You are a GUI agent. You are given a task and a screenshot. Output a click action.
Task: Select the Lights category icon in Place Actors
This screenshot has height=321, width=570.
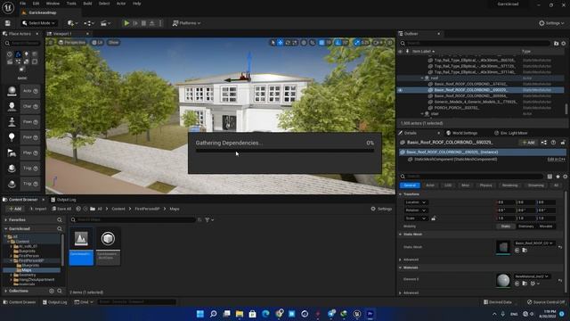pos(26,54)
